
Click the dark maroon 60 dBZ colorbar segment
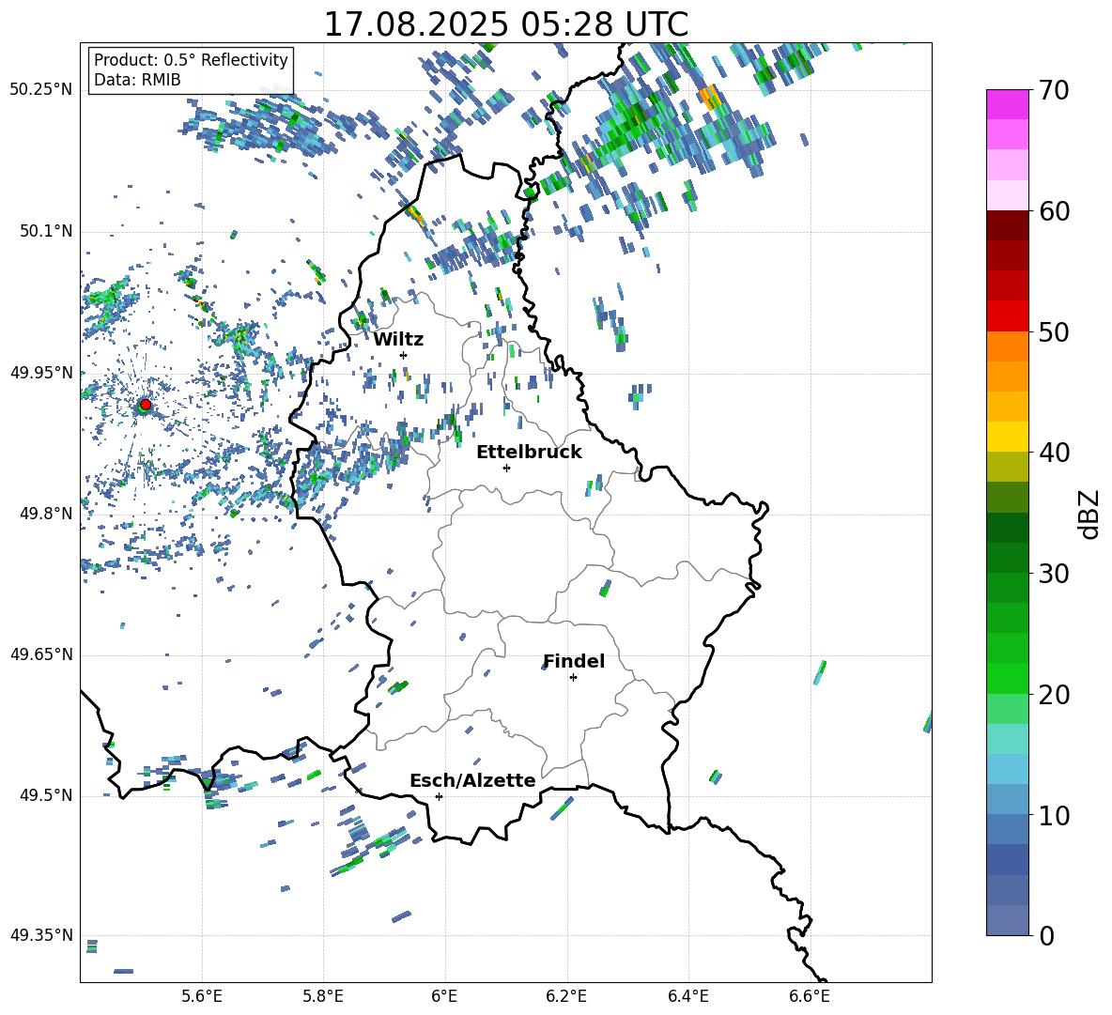(1007, 225)
